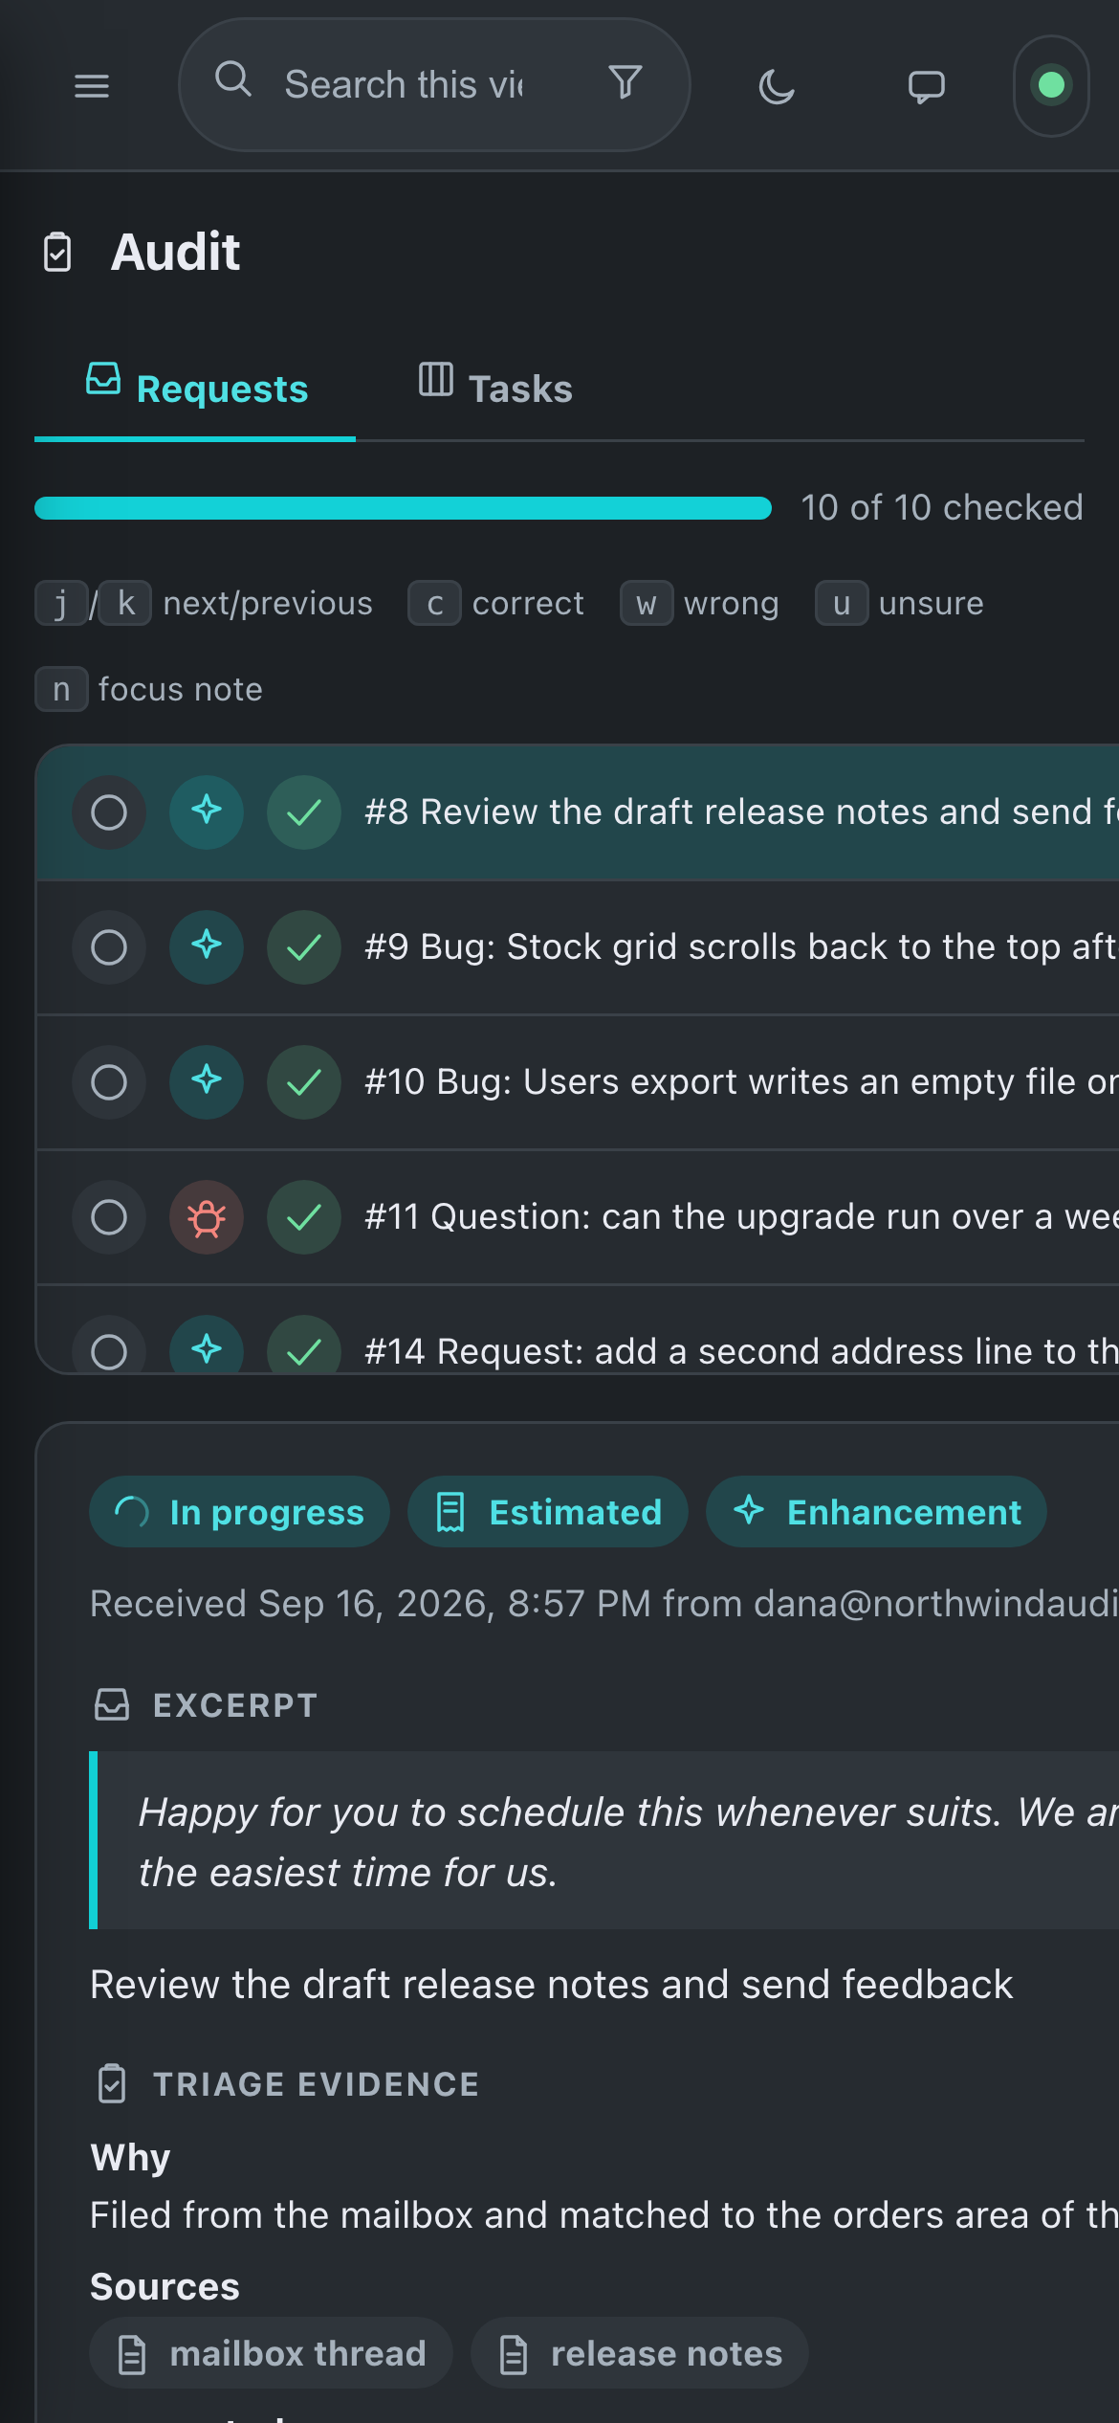Screen dimensions: 1119x2423
Task: Open the hamburger navigation menu
Action: (x=92, y=86)
